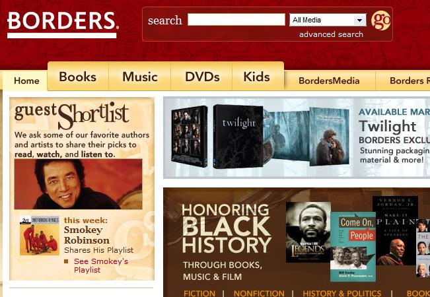Click the Come On, People book cover
430x297 pixels.
coord(353,247)
